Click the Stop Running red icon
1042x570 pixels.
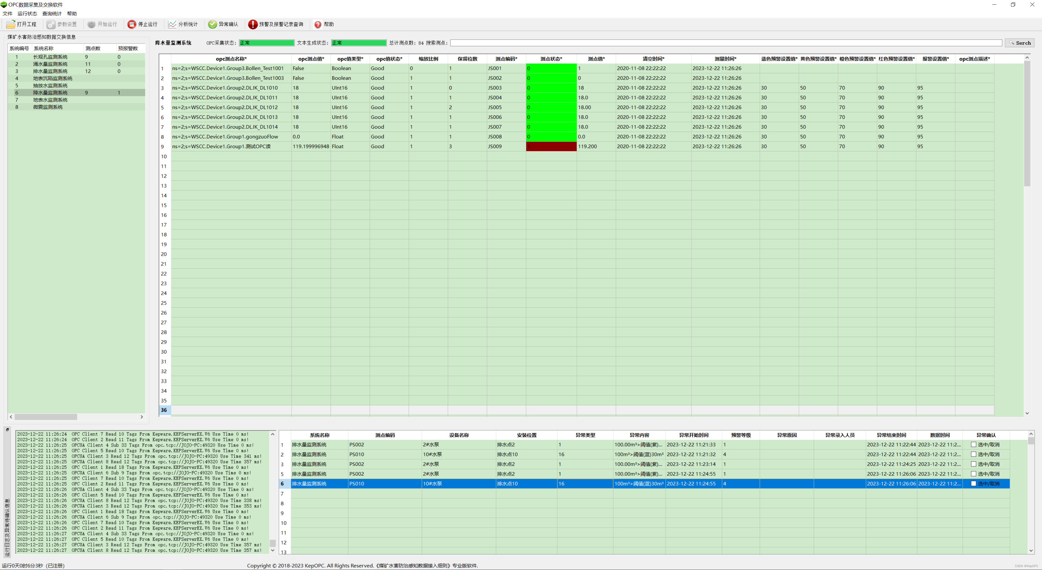coord(132,24)
